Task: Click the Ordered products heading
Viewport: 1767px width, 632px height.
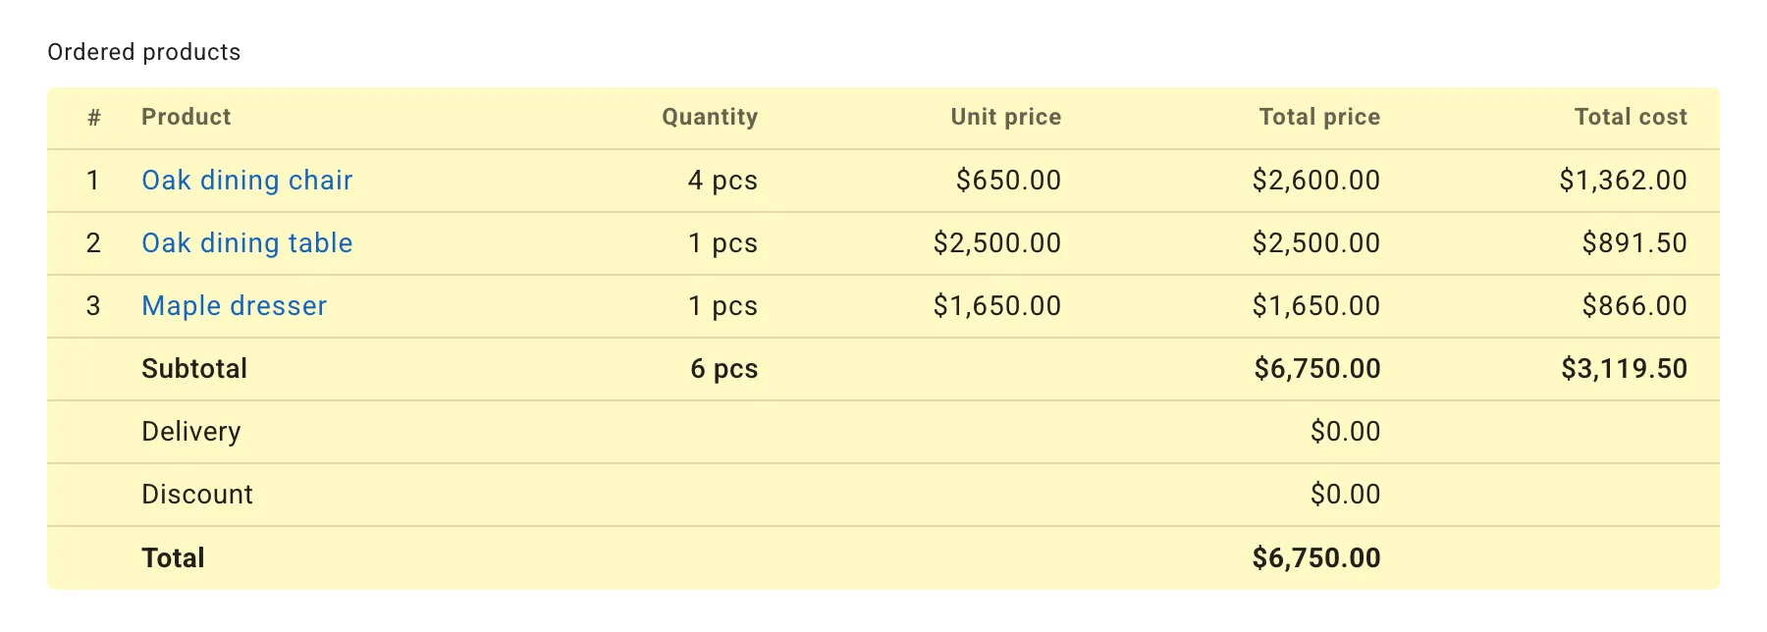Action: tap(143, 52)
